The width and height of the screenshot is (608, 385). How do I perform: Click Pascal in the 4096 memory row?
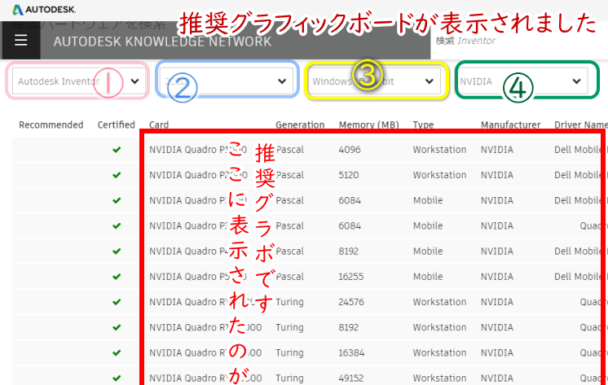click(289, 150)
